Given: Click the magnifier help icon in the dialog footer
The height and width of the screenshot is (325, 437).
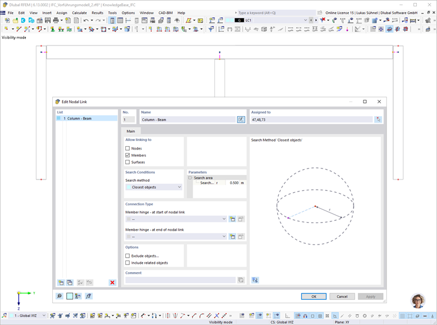Looking at the screenshot, I should pos(59,296).
